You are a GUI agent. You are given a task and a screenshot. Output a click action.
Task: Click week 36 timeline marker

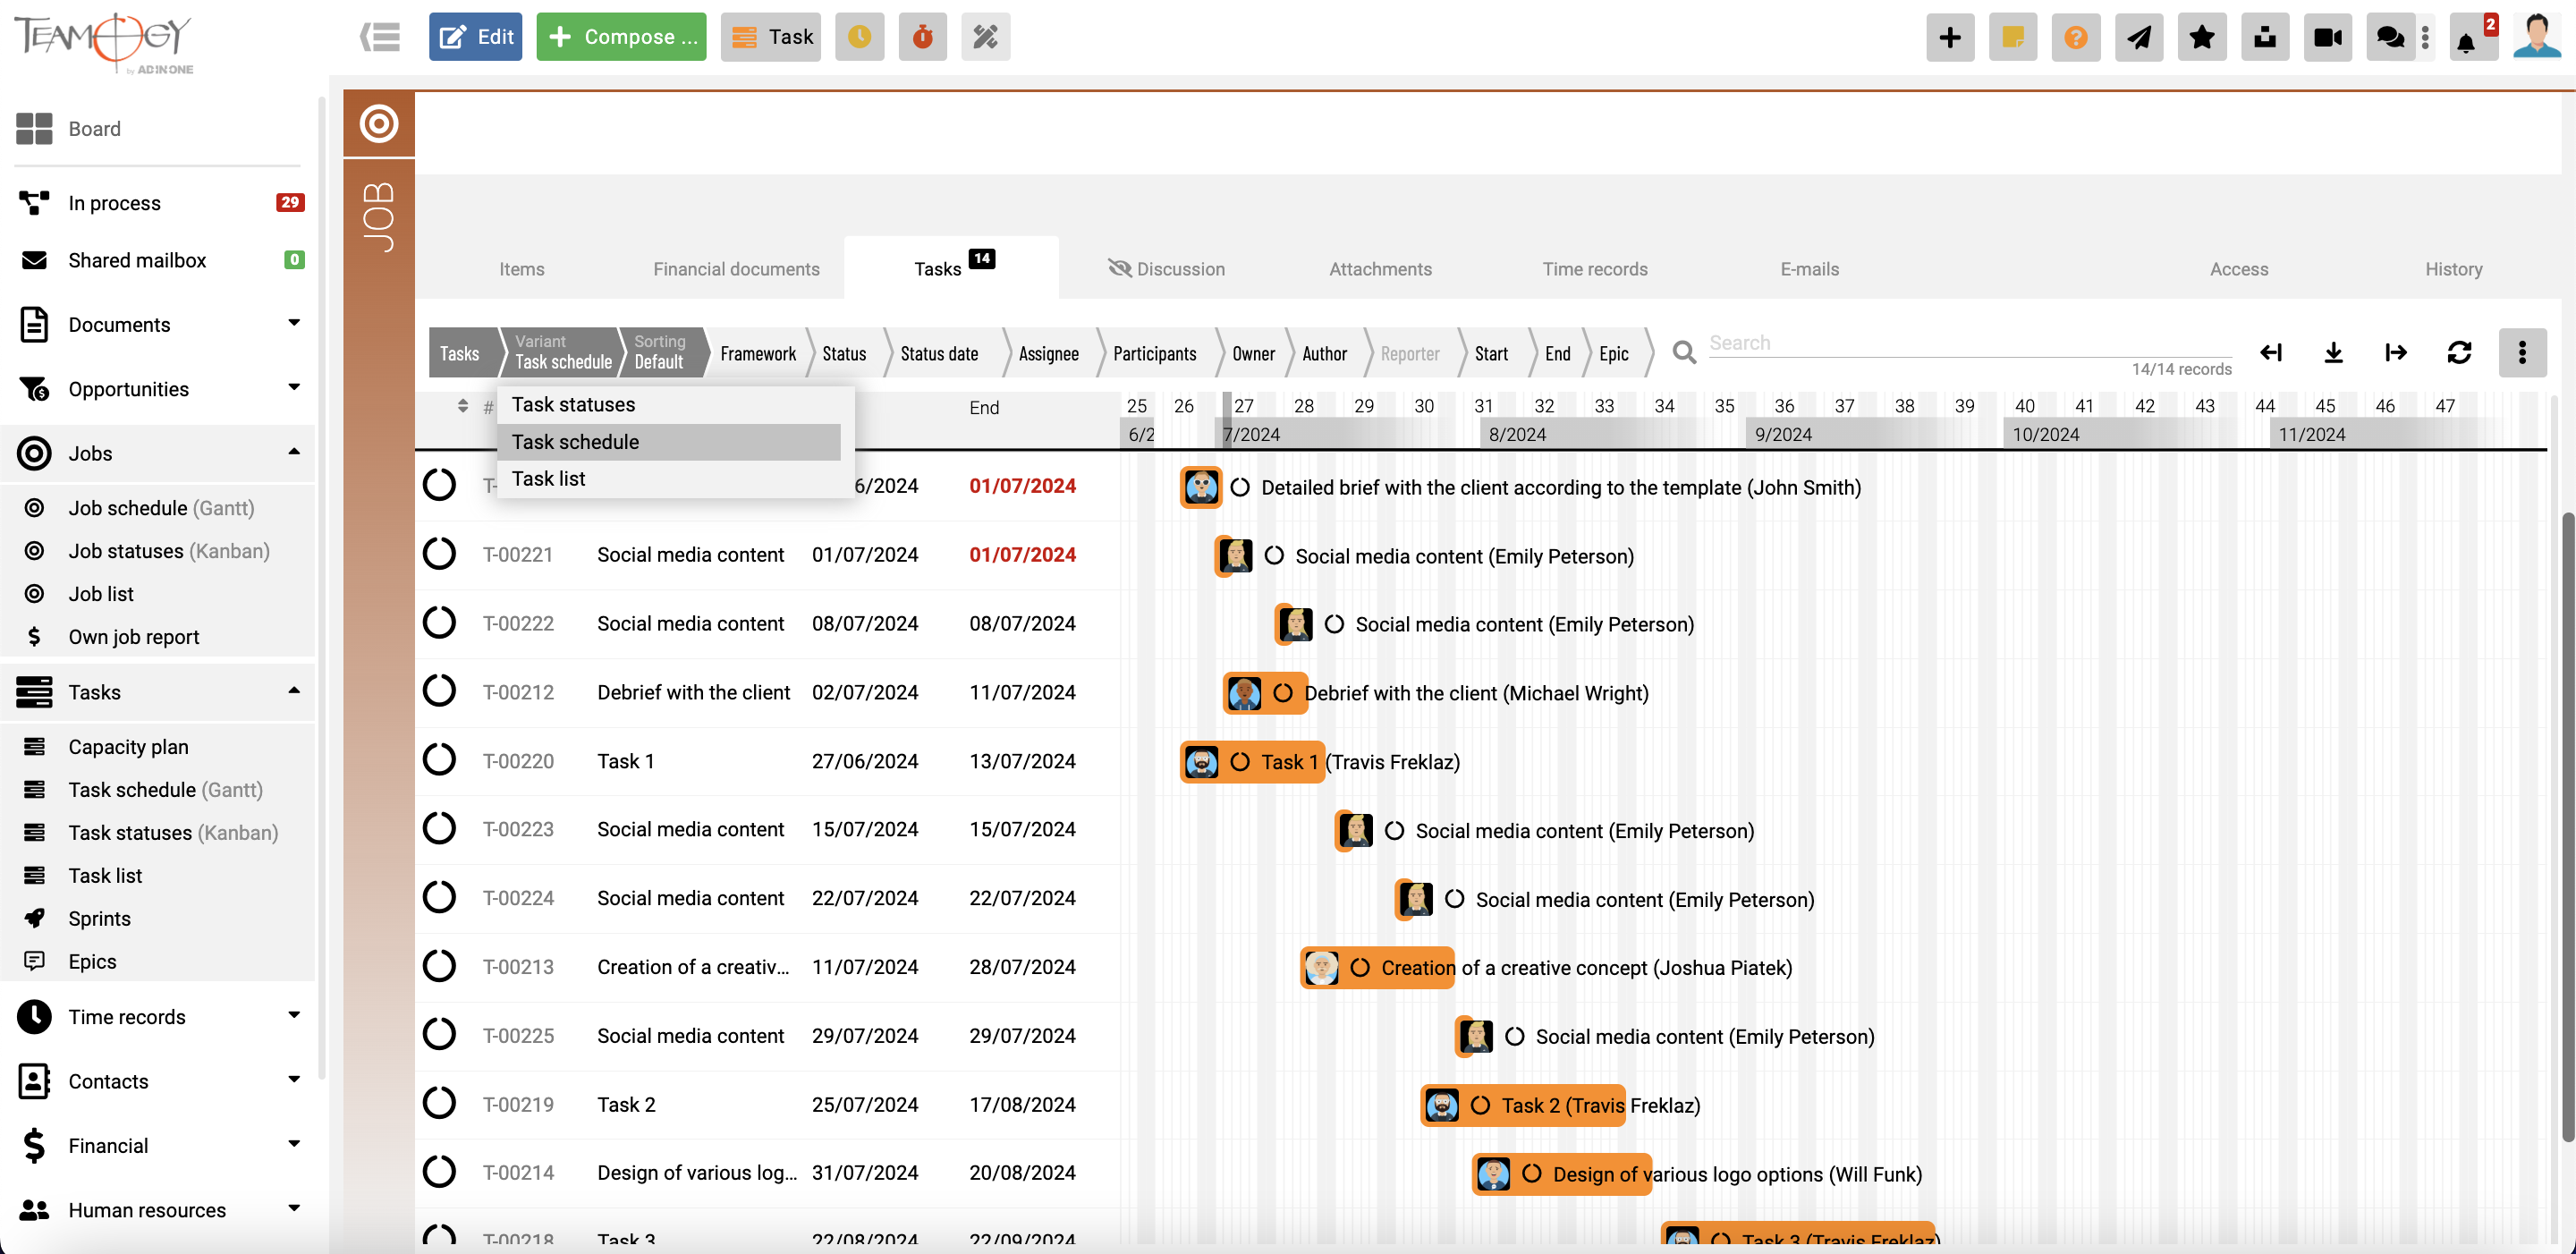click(1784, 406)
